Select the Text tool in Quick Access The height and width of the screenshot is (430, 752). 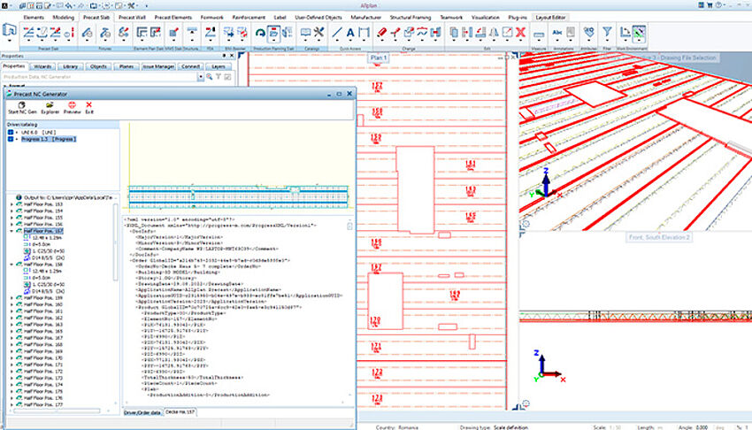tap(351, 34)
